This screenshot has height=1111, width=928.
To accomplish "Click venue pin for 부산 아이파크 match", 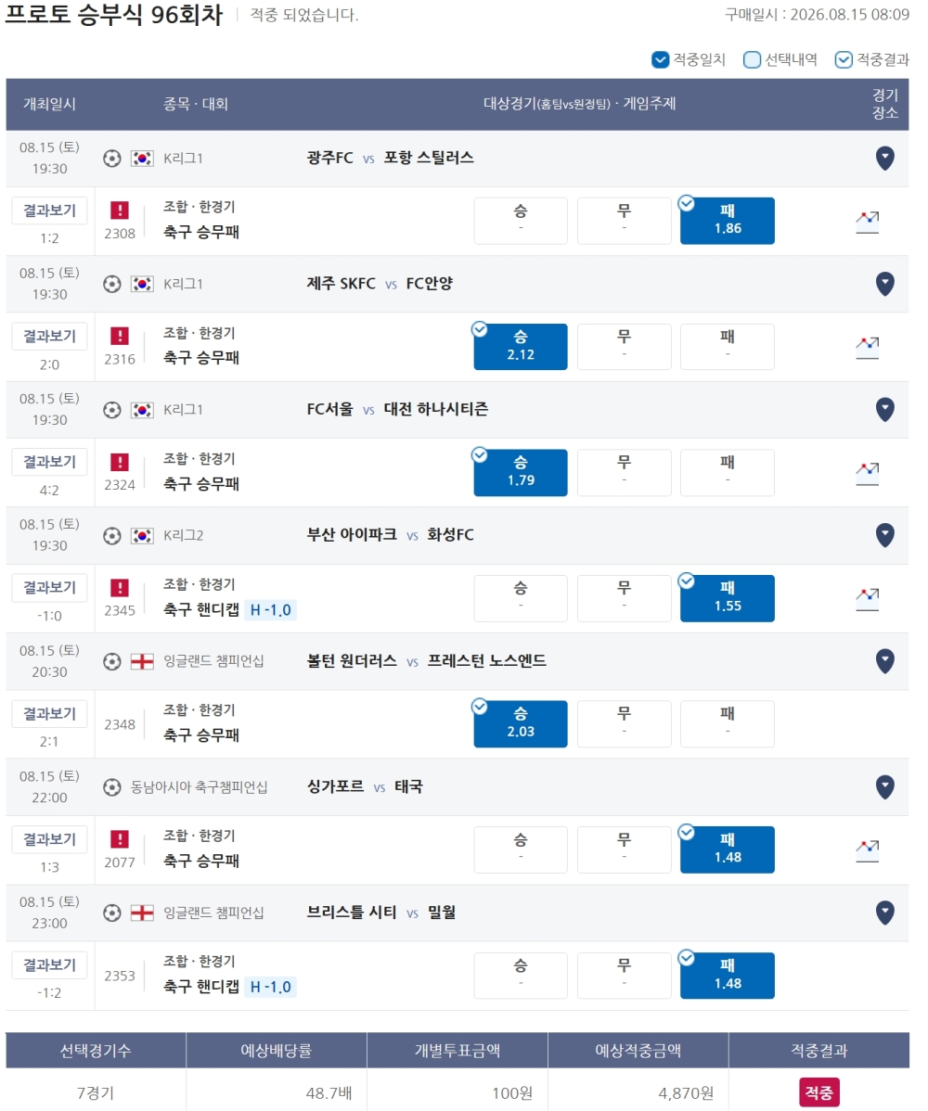I will point(884,534).
